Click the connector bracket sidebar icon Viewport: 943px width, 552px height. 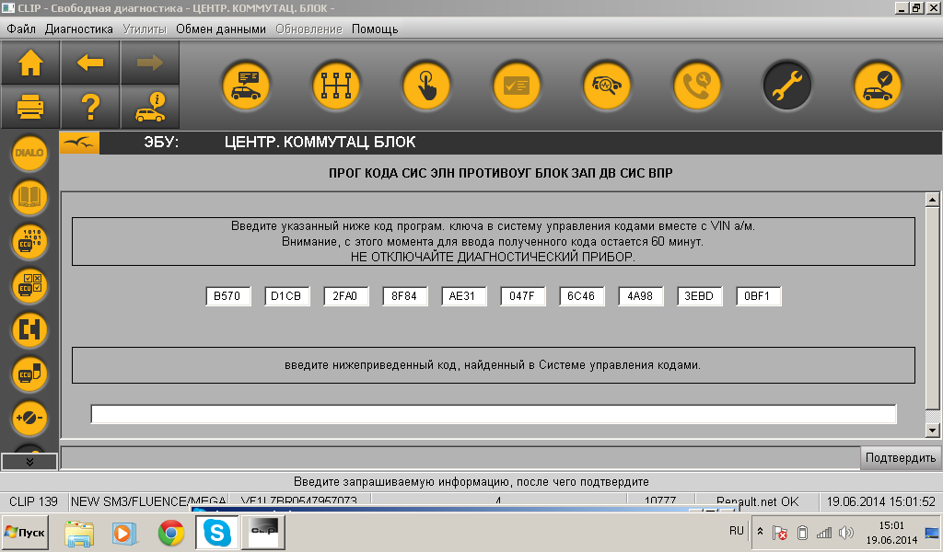29,329
